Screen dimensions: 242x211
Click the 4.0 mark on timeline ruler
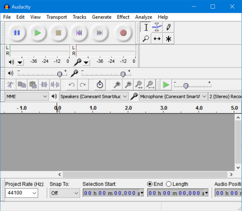pyautogui.click(x=199, y=108)
